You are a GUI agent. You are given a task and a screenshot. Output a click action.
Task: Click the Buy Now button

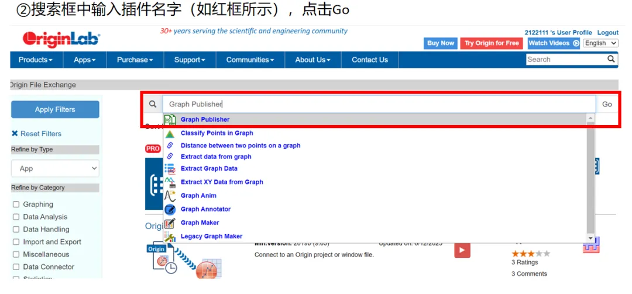coord(441,43)
